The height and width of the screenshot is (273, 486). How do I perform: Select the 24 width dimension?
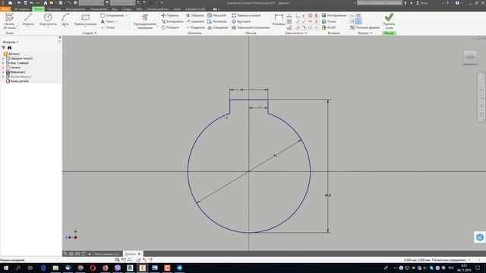point(241,89)
